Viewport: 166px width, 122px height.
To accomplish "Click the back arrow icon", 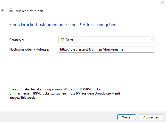I will [3, 11].
